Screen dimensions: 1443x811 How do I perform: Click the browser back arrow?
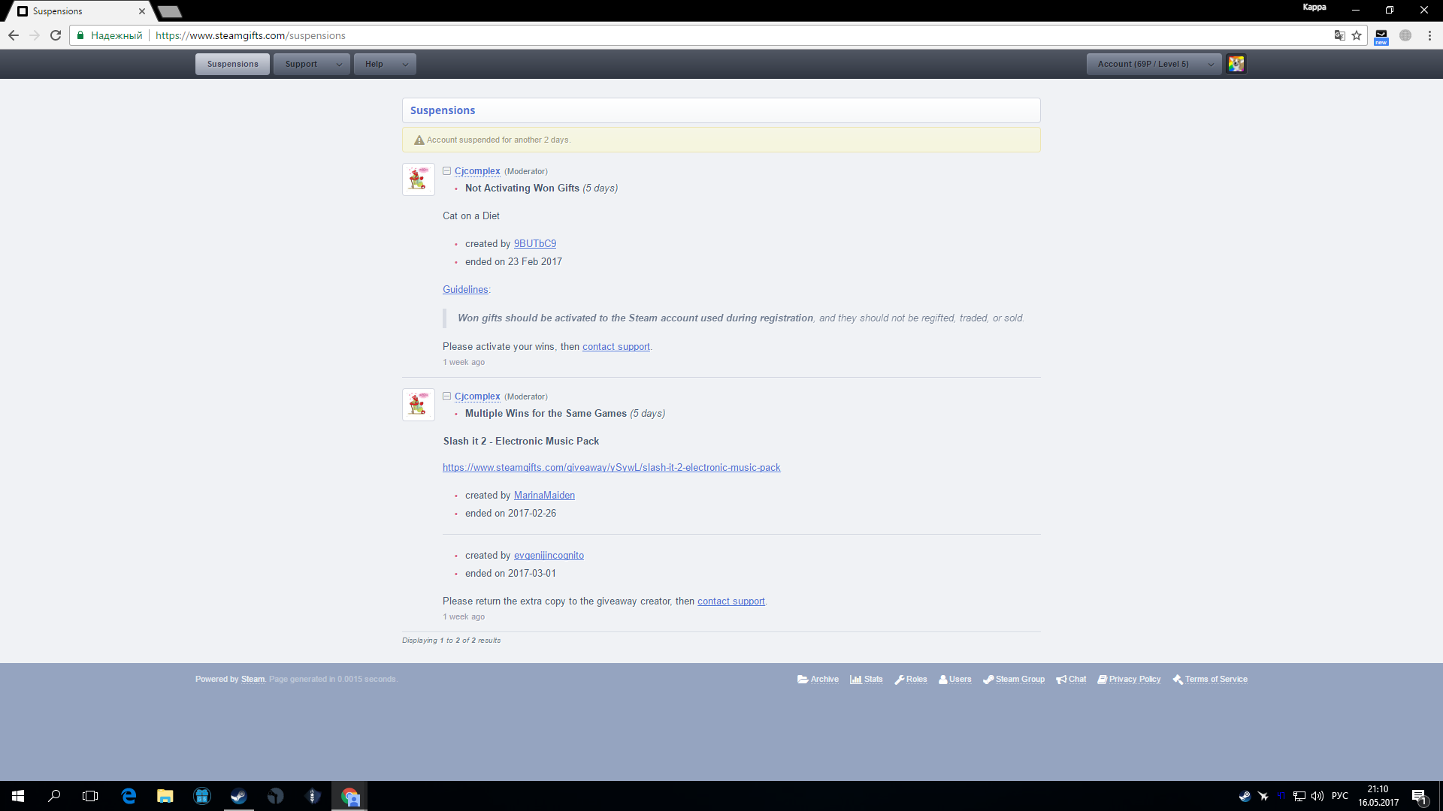click(x=14, y=35)
